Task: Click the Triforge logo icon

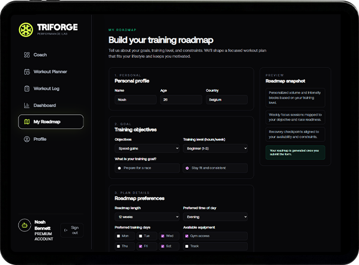Action: tap(26, 29)
